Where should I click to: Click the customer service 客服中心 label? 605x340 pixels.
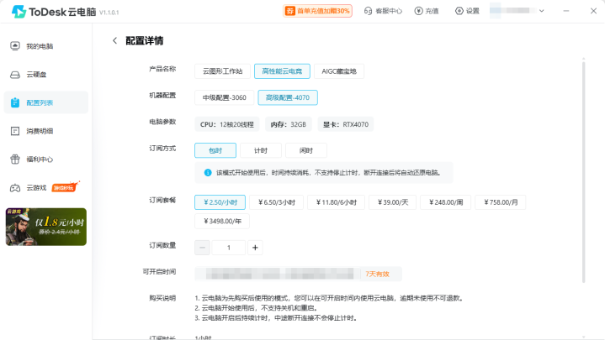(389, 11)
